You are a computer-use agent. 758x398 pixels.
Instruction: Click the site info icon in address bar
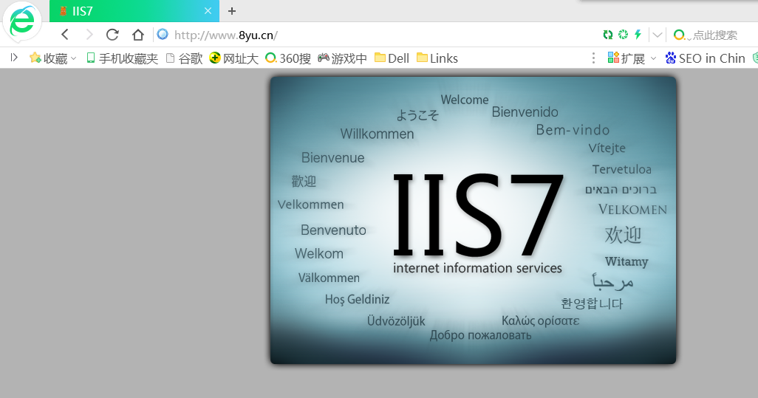(x=163, y=34)
